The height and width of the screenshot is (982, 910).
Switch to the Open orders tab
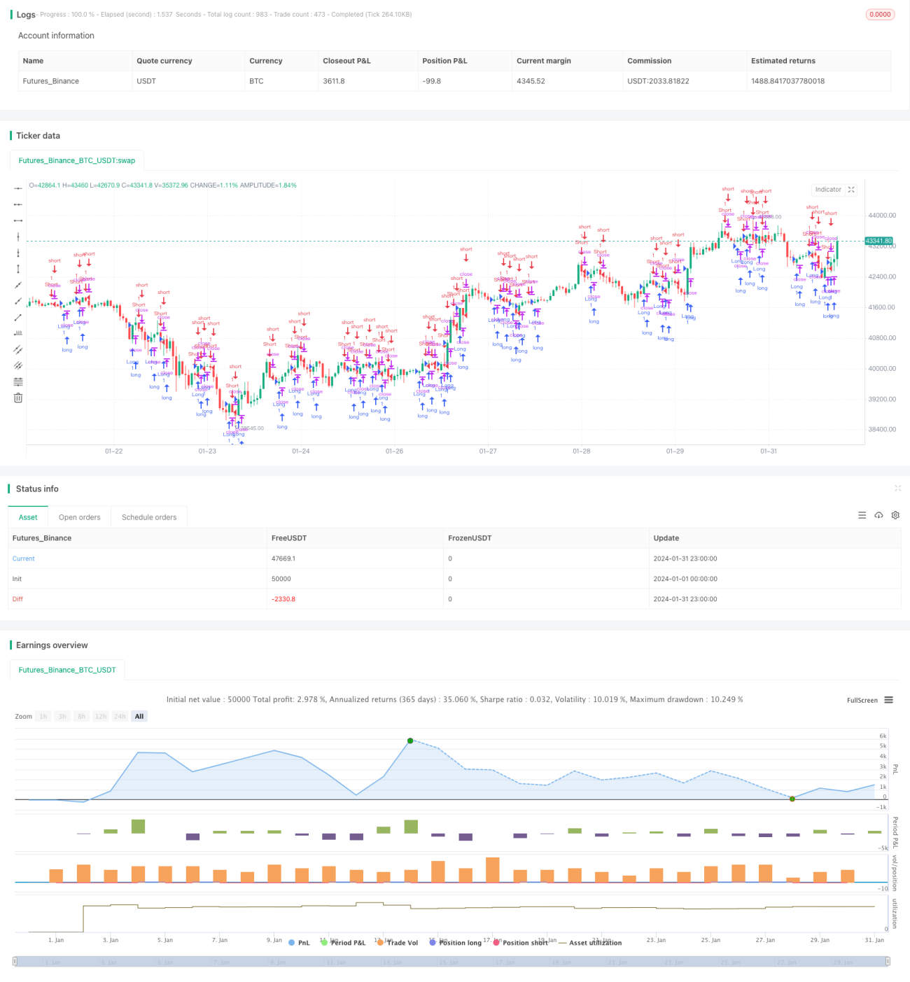79,517
